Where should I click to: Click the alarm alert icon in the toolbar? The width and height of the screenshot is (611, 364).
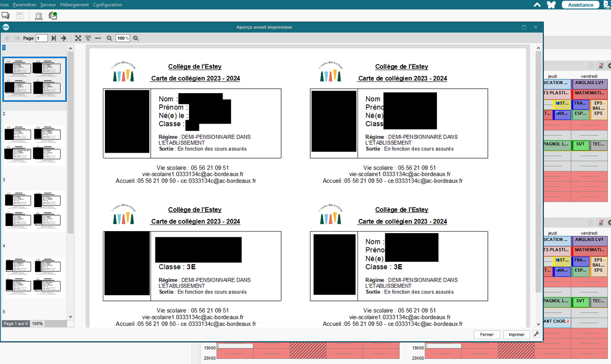(38, 16)
